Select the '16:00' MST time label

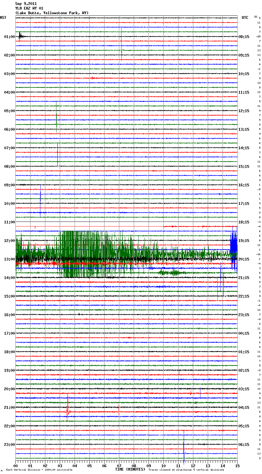[x=9, y=315]
